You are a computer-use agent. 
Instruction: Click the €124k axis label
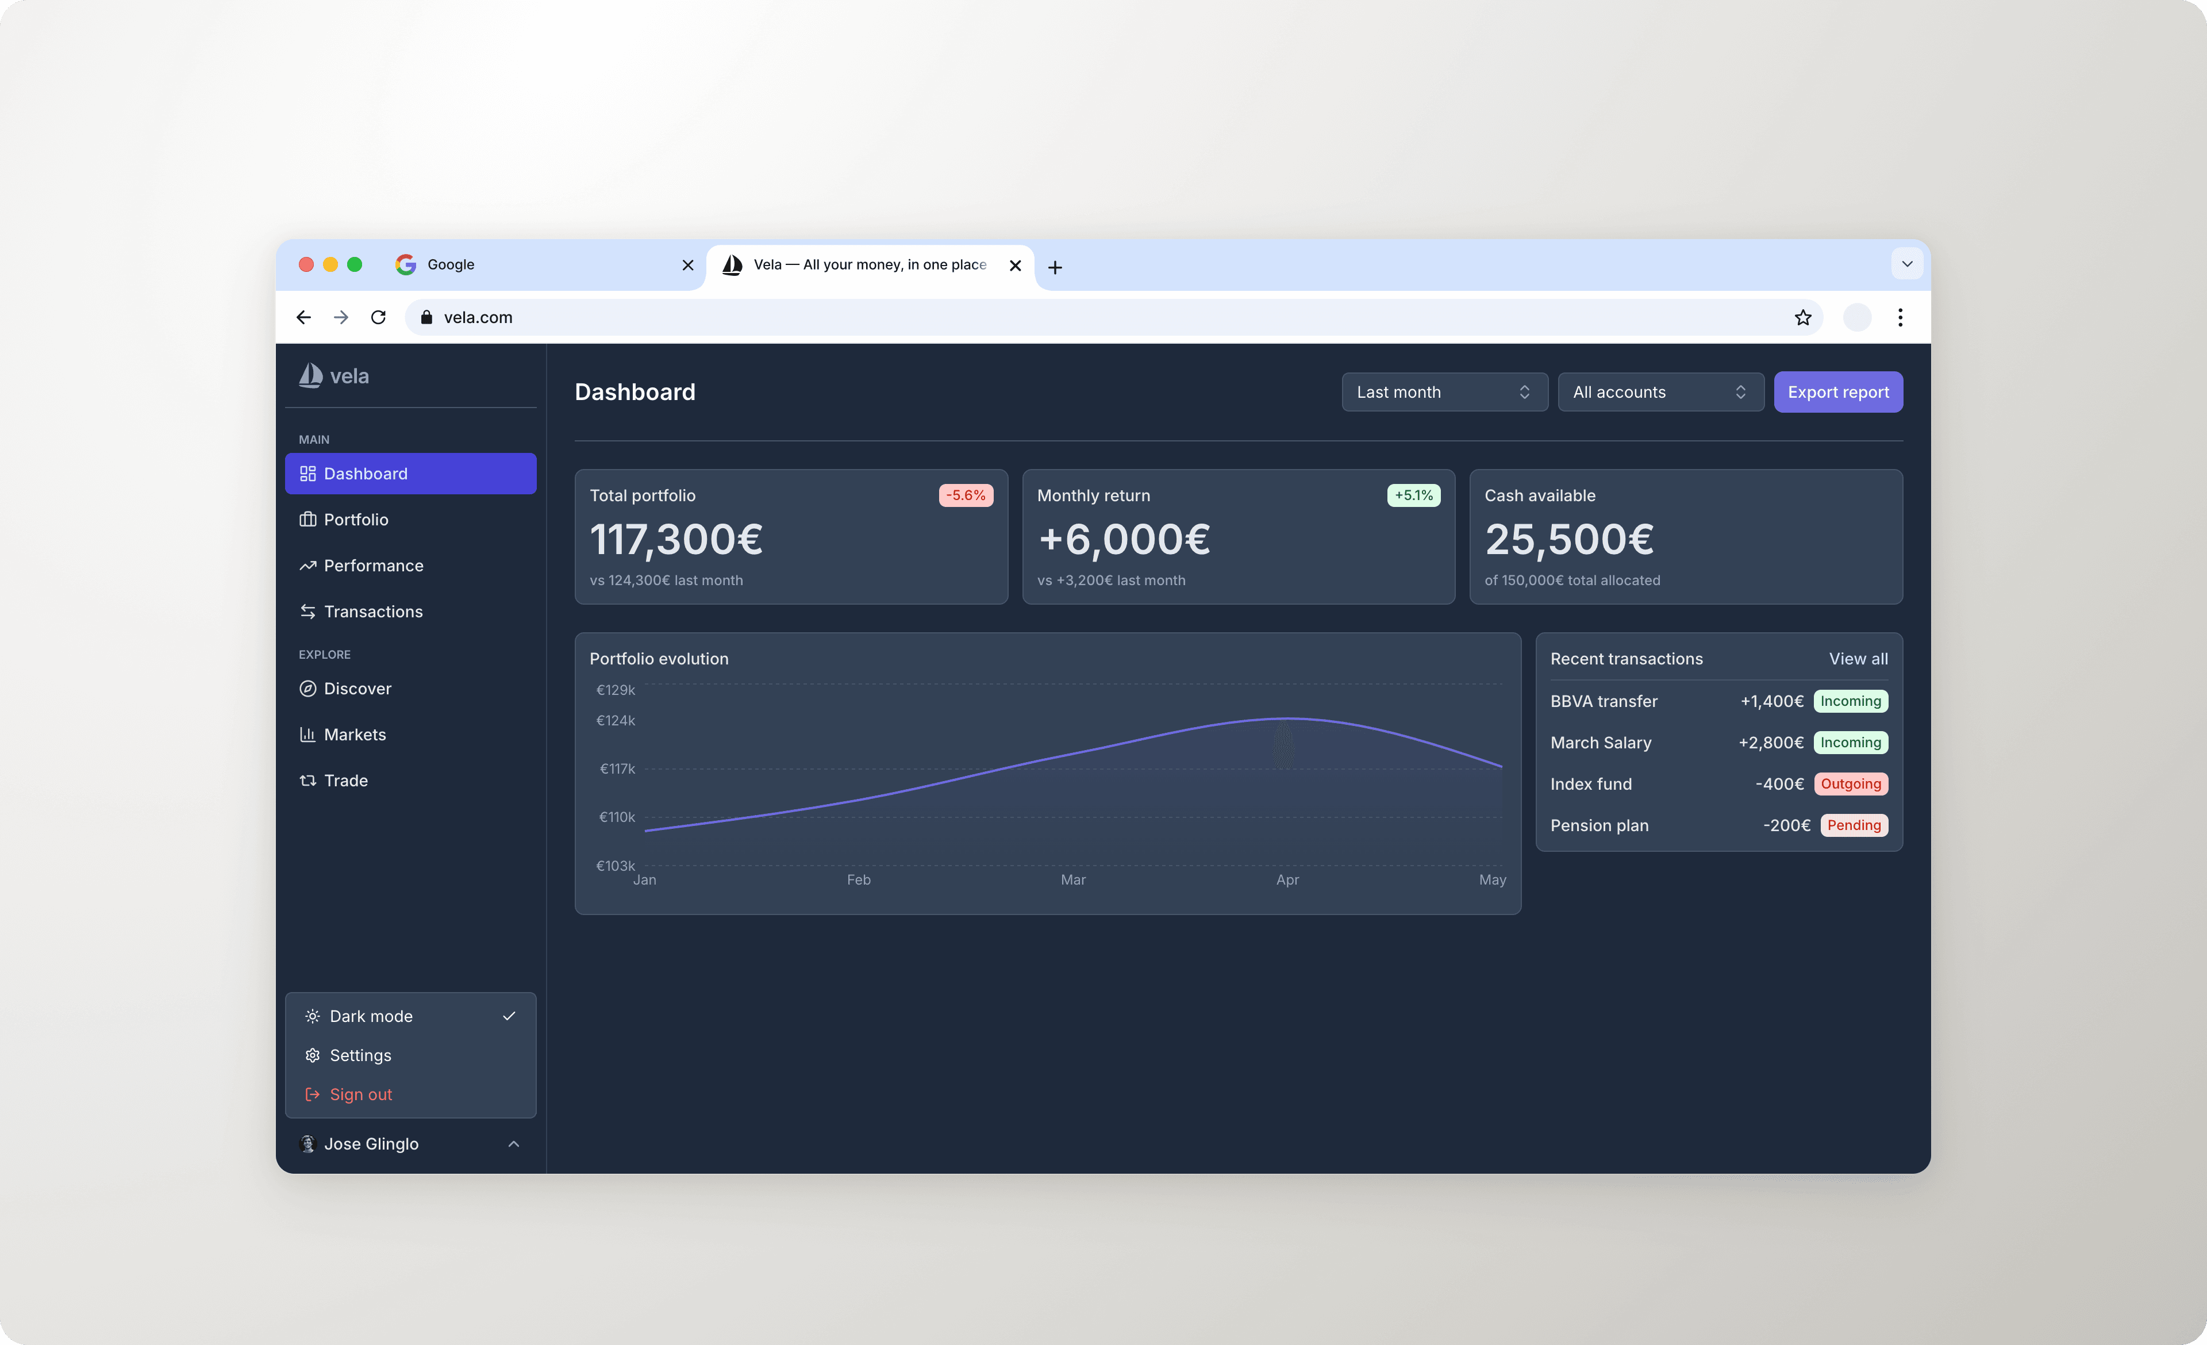coord(616,720)
